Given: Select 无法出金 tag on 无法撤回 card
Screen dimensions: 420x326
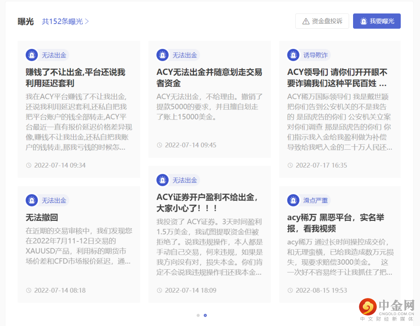Looking at the screenshot, I should 54,201.
